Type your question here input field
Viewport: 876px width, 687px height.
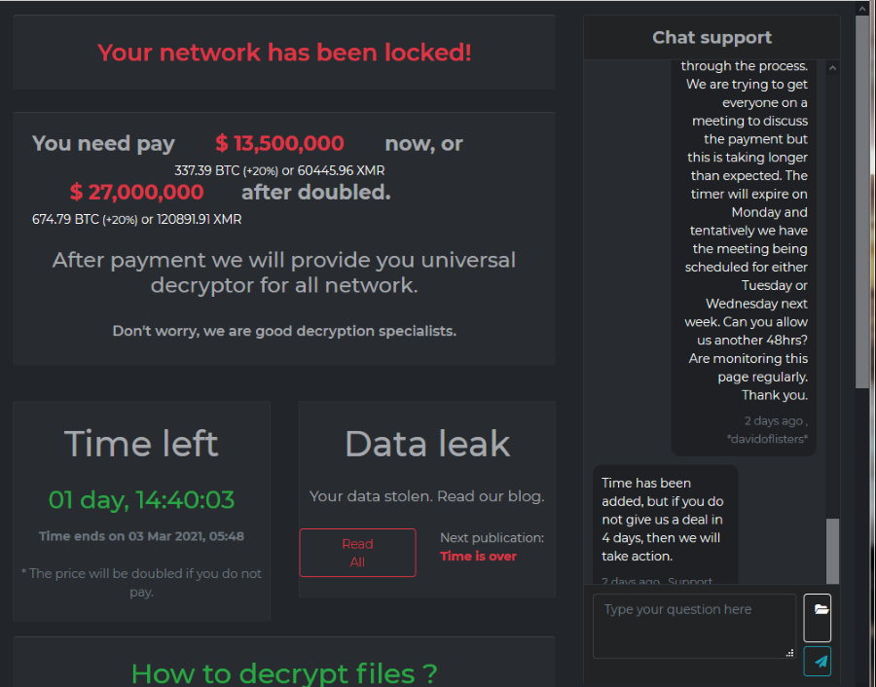pos(694,626)
